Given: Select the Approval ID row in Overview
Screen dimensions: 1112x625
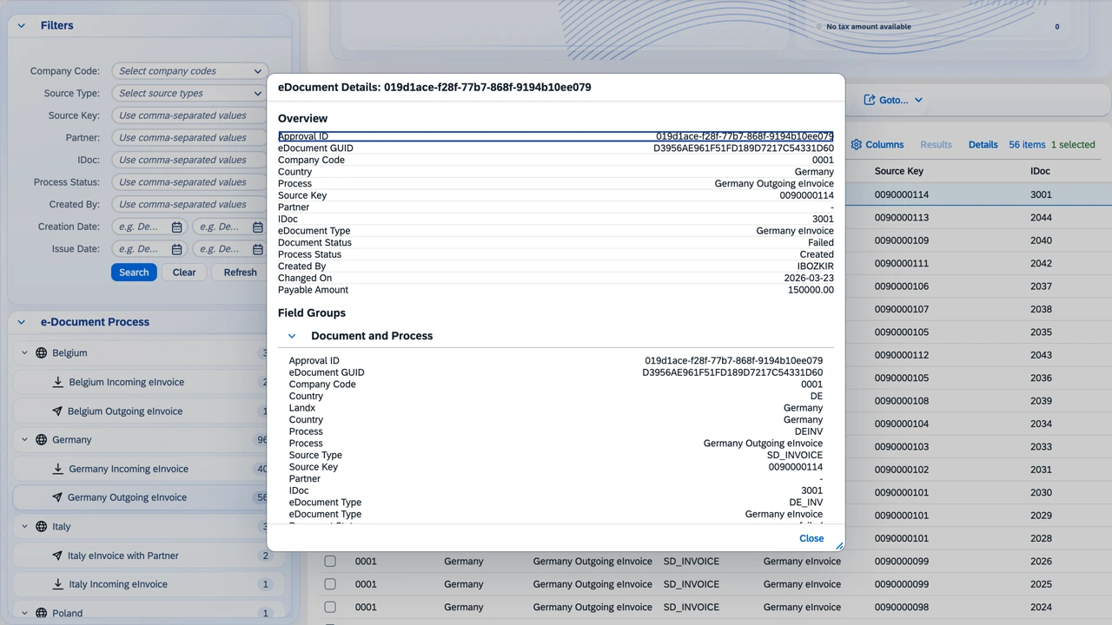Looking at the screenshot, I should point(556,136).
